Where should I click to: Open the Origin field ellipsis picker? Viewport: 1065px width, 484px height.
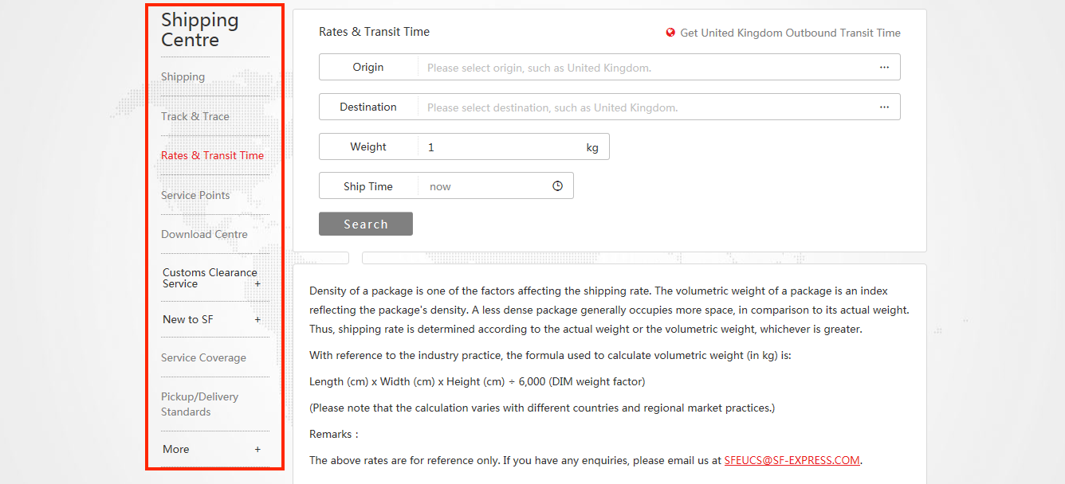click(x=884, y=68)
